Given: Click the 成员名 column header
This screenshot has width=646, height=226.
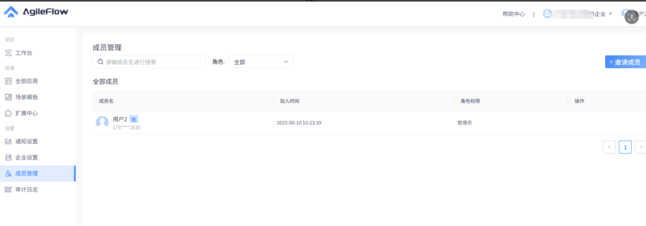Looking at the screenshot, I should point(106,101).
